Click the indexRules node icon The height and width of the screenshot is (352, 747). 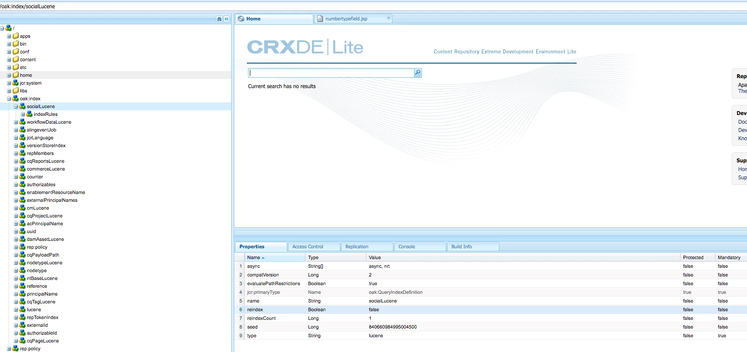coord(30,114)
